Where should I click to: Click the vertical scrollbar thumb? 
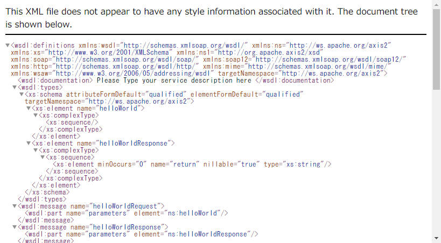coord(436,48)
